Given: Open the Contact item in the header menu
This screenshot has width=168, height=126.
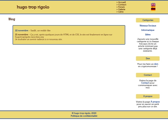Looking at the screenshot, I should tap(122, 5).
